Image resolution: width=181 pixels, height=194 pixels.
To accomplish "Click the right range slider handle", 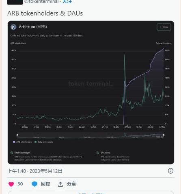I will click(x=164, y=135).
